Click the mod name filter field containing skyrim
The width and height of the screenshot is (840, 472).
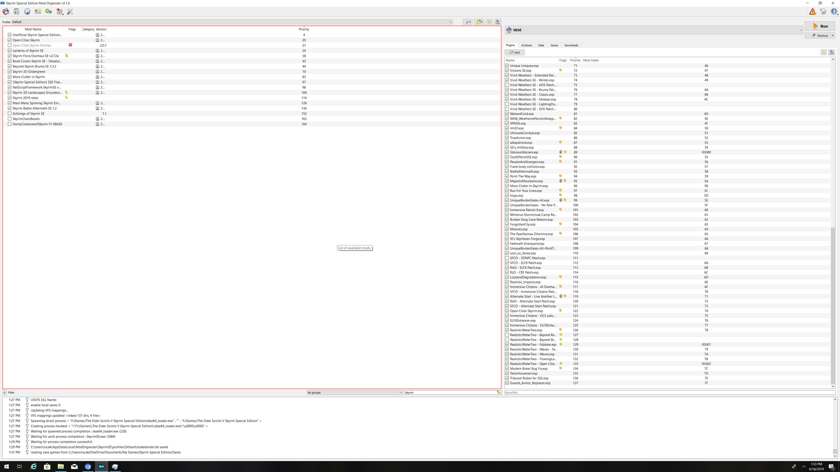click(x=451, y=392)
